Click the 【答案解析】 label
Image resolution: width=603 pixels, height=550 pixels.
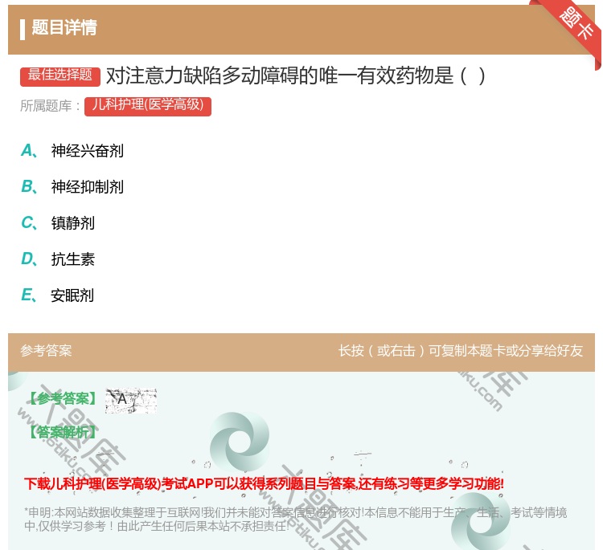pos(63,433)
